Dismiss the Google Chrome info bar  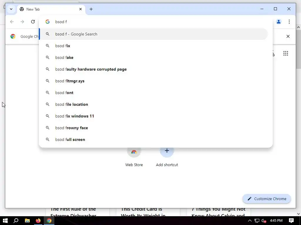[x=288, y=36]
